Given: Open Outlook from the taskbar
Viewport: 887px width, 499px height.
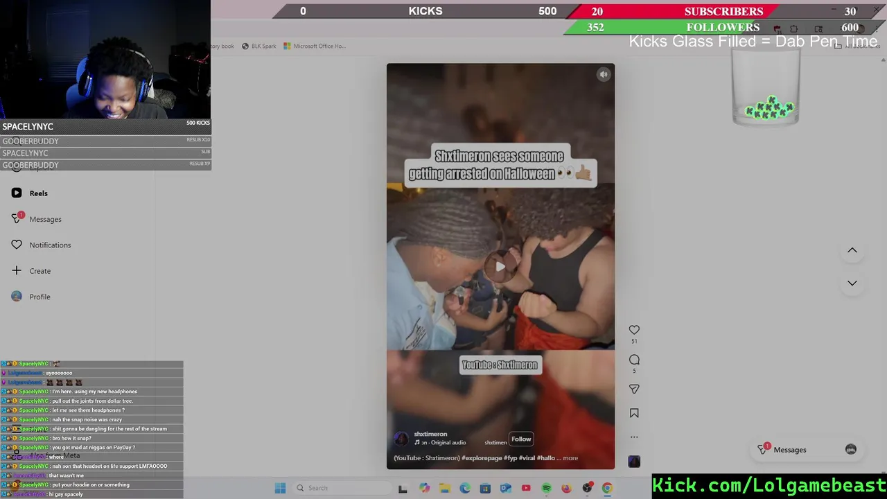Looking at the screenshot, I should pyautogui.click(x=506, y=489).
